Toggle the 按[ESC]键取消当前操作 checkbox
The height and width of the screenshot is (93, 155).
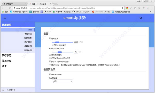[50, 61]
